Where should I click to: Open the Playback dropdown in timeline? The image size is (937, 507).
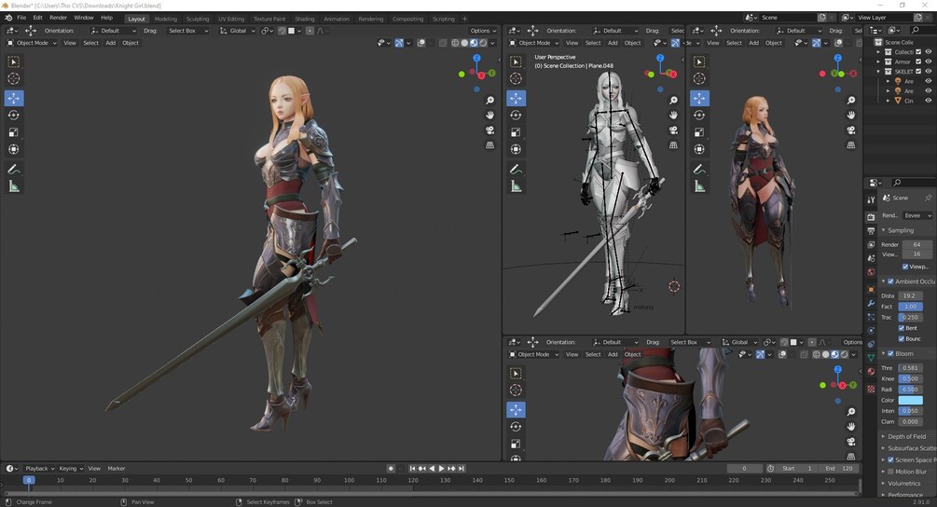tap(38, 468)
